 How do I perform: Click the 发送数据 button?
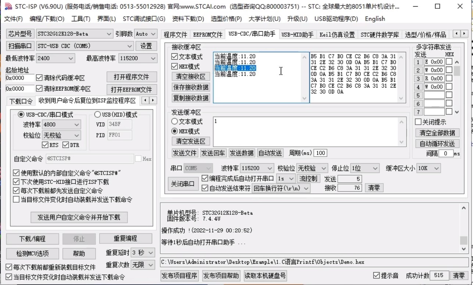pyautogui.click(x=241, y=153)
